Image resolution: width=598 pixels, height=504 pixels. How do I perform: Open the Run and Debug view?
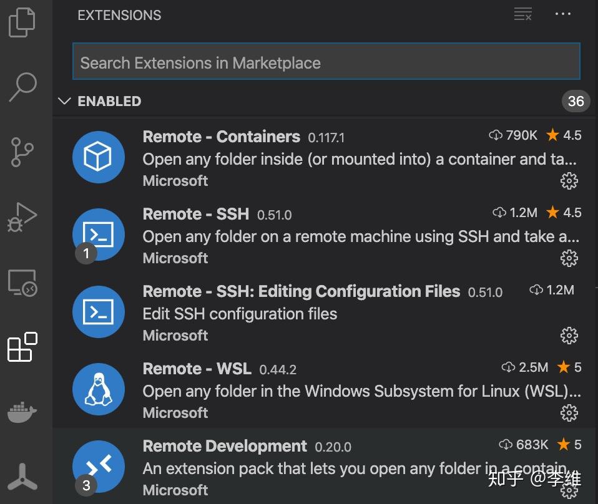point(22,217)
